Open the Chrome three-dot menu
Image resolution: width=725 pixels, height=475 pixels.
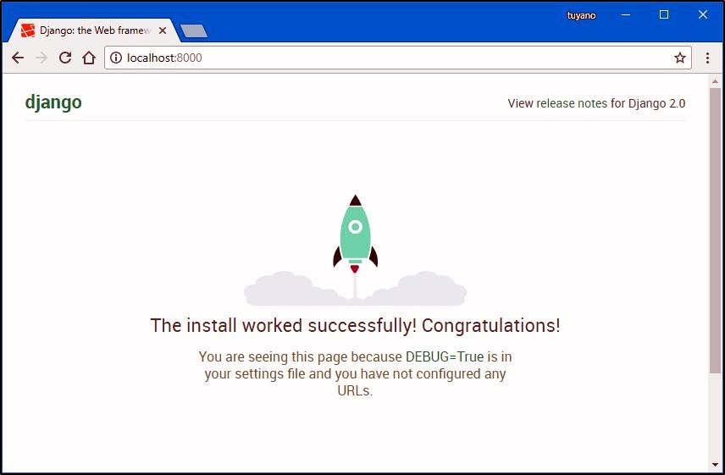tap(707, 58)
